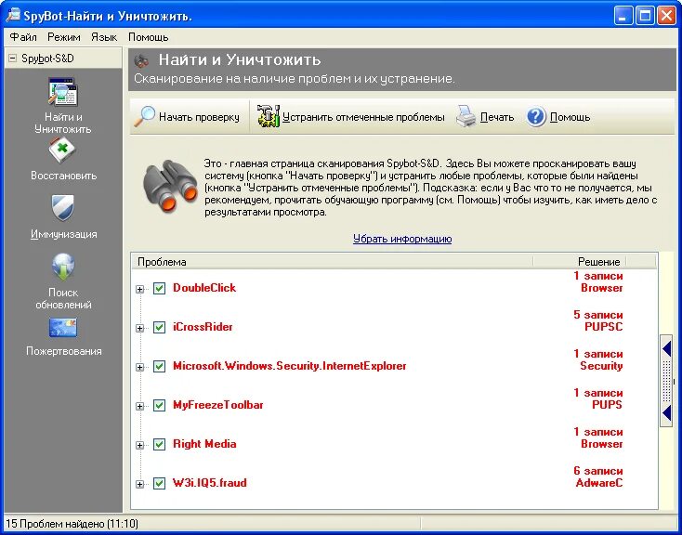Open the Помощь menu in menu bar

(x=149, y=37)
